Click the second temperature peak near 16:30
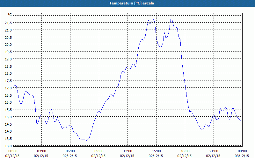The height and width of the screenshot is (159, 255). click(x=171, y=20)
